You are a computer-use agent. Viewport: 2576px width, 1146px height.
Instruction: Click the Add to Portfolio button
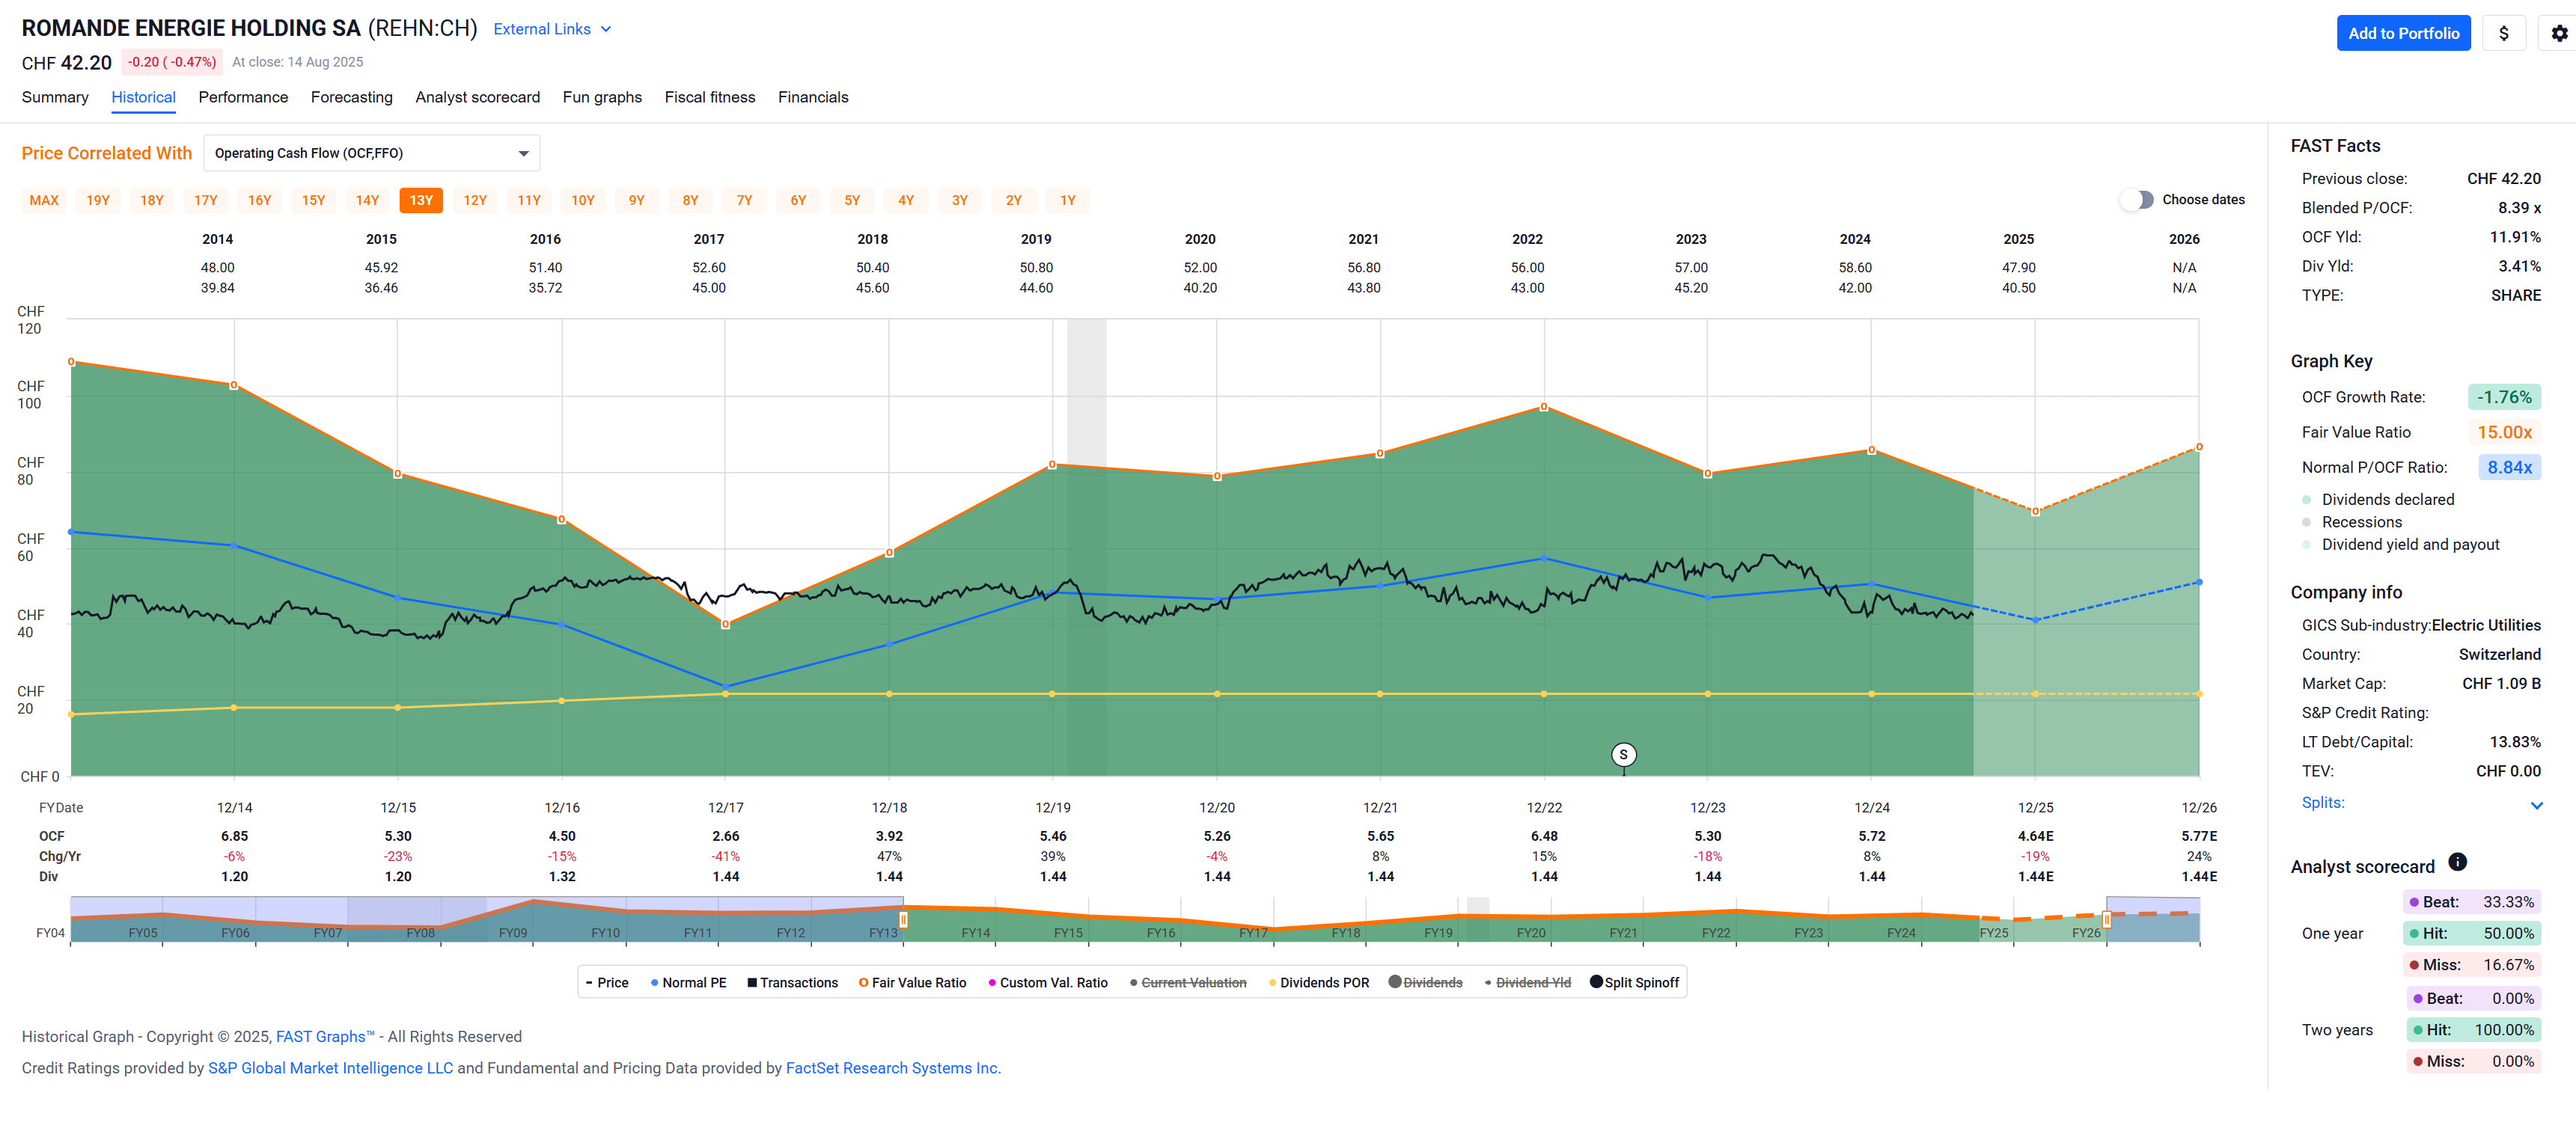(x=2402, y=33)
